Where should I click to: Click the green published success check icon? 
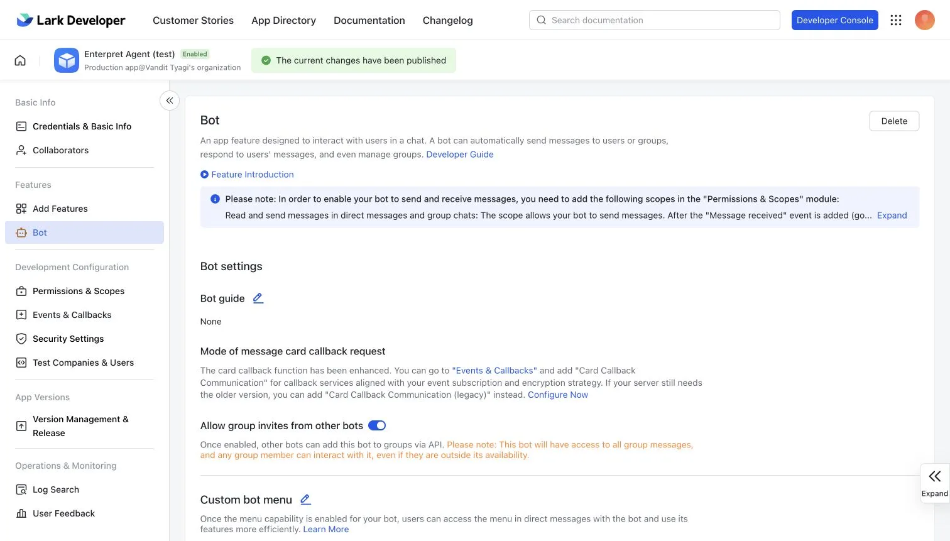[266, 60]
